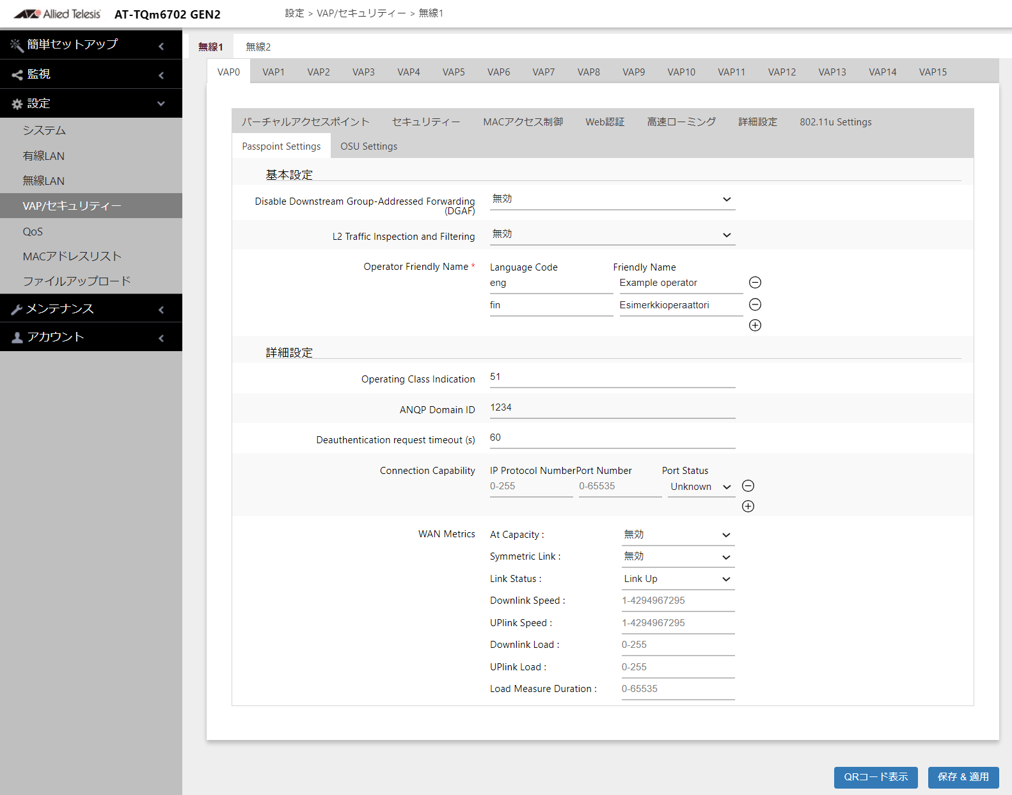Open the QoS settings page
The width and height of the screenshot is (1012, 795).
tap(91, 231)
